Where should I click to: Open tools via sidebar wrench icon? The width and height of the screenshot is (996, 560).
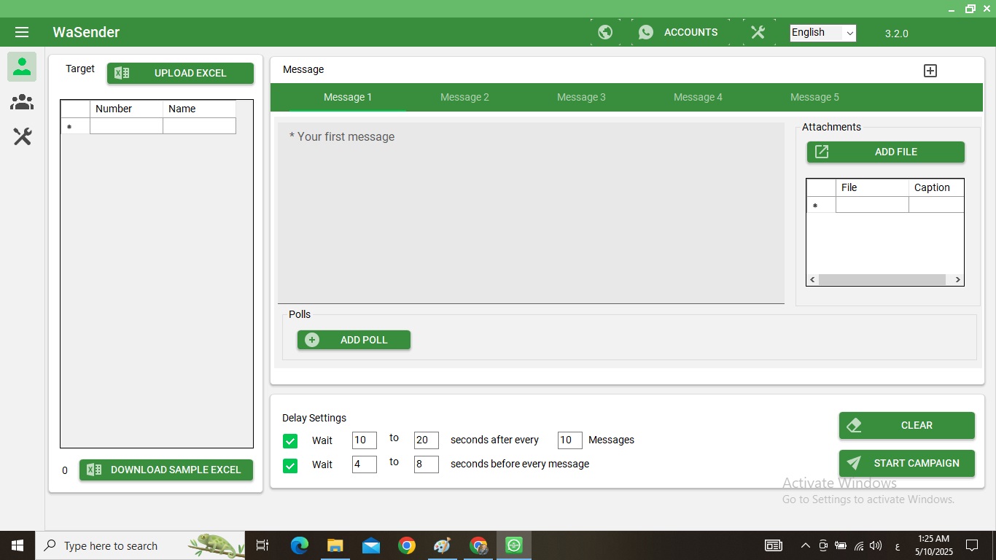click(21, 136)
